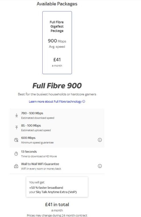Open Learn more about Full Fibre technology link
Image resolution: width=141 pixels, height=217 pixels.
tap(55, 102)
